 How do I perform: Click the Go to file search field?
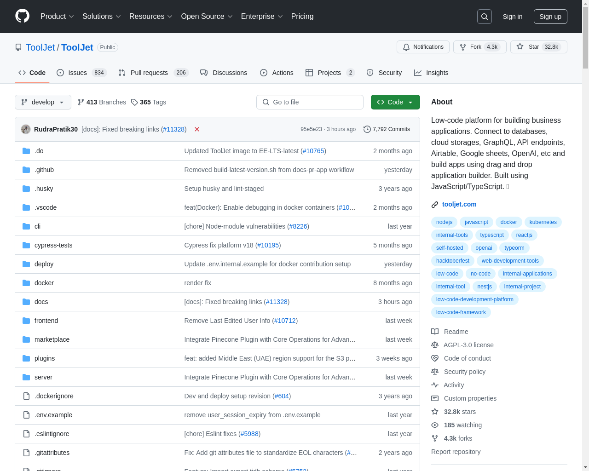pyautogui.click(x=310, y=102)
